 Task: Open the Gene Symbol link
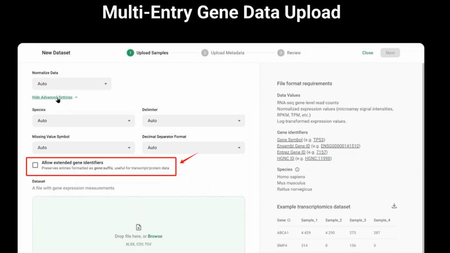[290, 140]
